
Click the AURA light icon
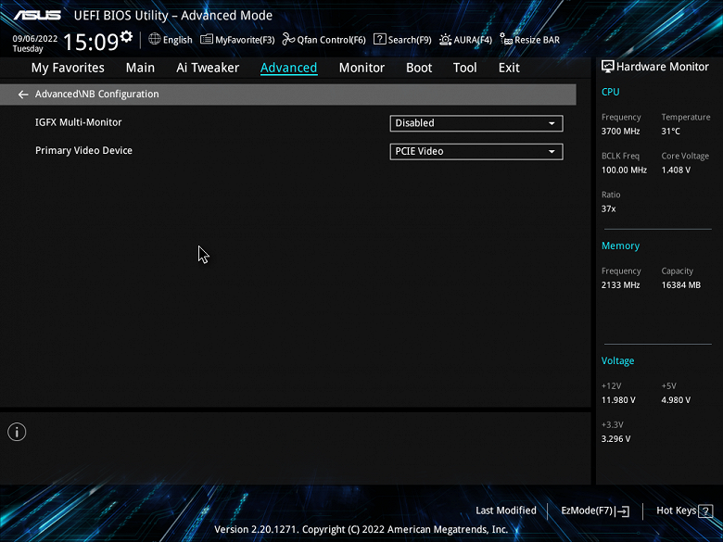[x=446, y=40]
